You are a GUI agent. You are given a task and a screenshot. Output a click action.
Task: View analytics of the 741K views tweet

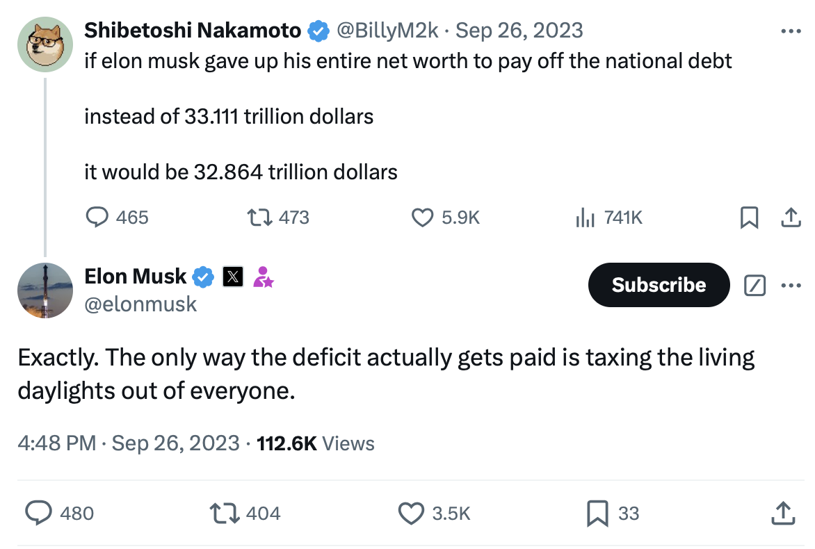[x=585, y=218]
